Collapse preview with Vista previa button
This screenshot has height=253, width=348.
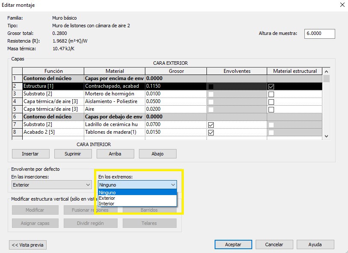pyautogui.click(x=28, y=245)
